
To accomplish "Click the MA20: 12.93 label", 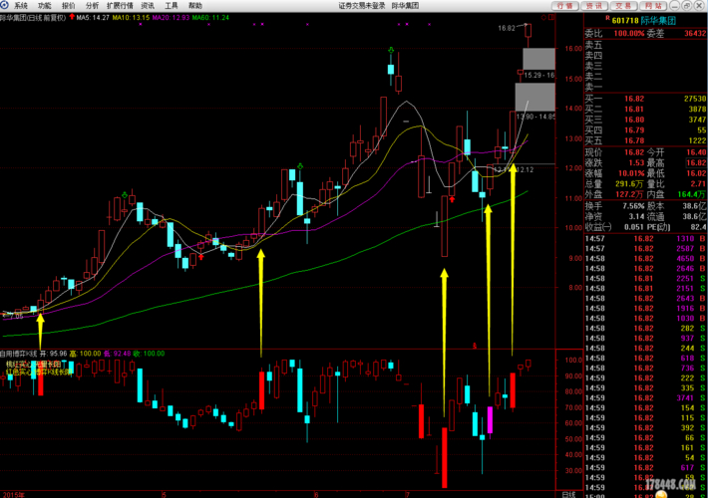I will (171, 18).
